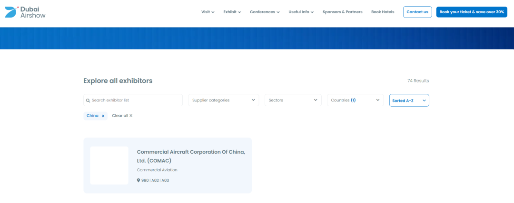This screenshot has width=514, height=203.
Task: Open the Useful Info menu
Action: pos(301,12)
